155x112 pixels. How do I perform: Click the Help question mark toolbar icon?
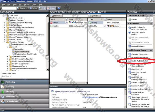[x=59, y=8]
